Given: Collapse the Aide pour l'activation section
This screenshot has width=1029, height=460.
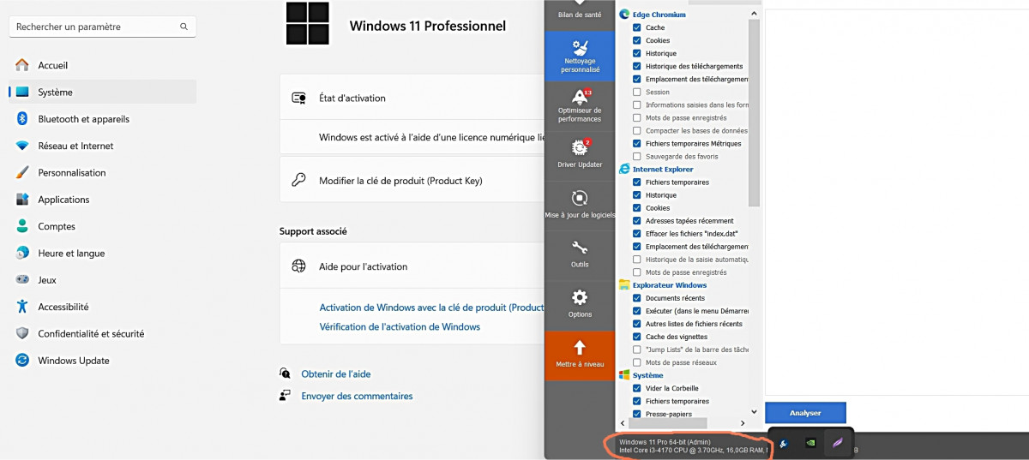Looking at the screenshot, I should (412, 266).
